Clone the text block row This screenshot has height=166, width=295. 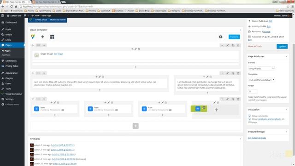pos(233,73)
